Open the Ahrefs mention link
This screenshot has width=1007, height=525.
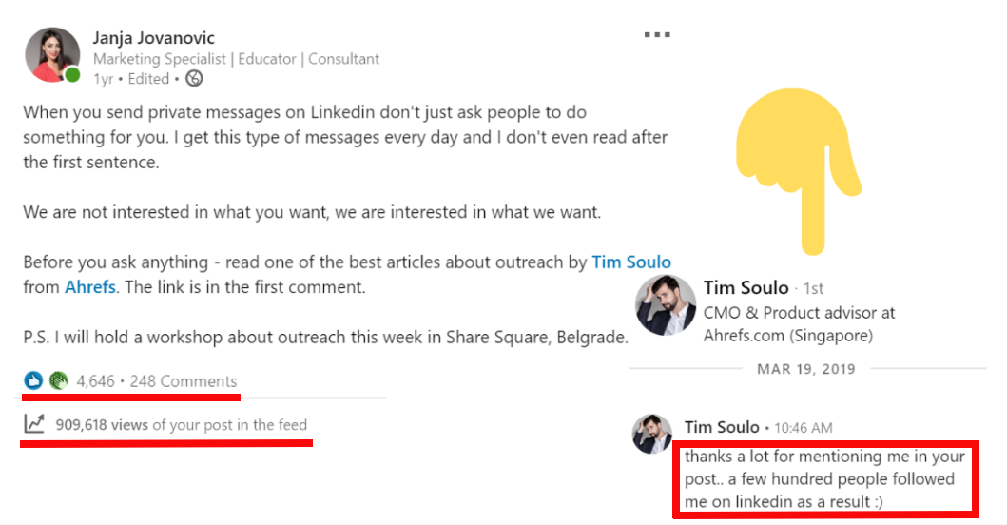click(x=90, y=286)
